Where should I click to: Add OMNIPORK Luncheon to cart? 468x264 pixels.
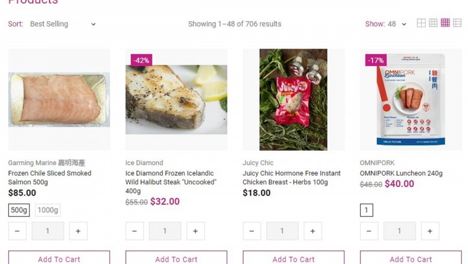(410, 258)
